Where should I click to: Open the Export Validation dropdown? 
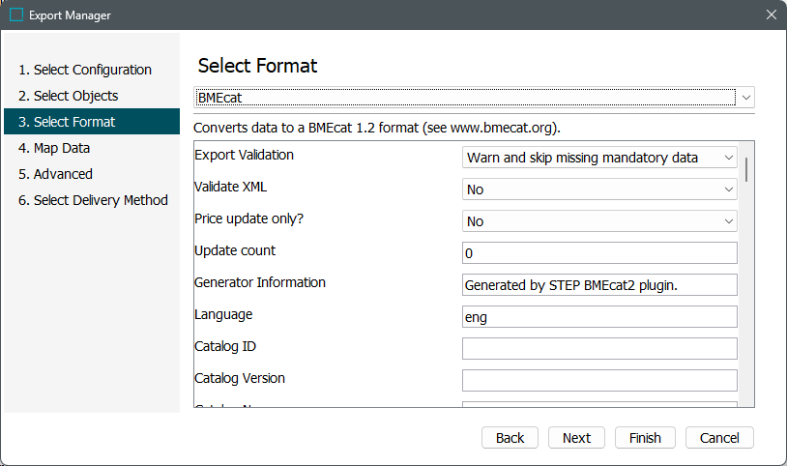coord(599,158)
